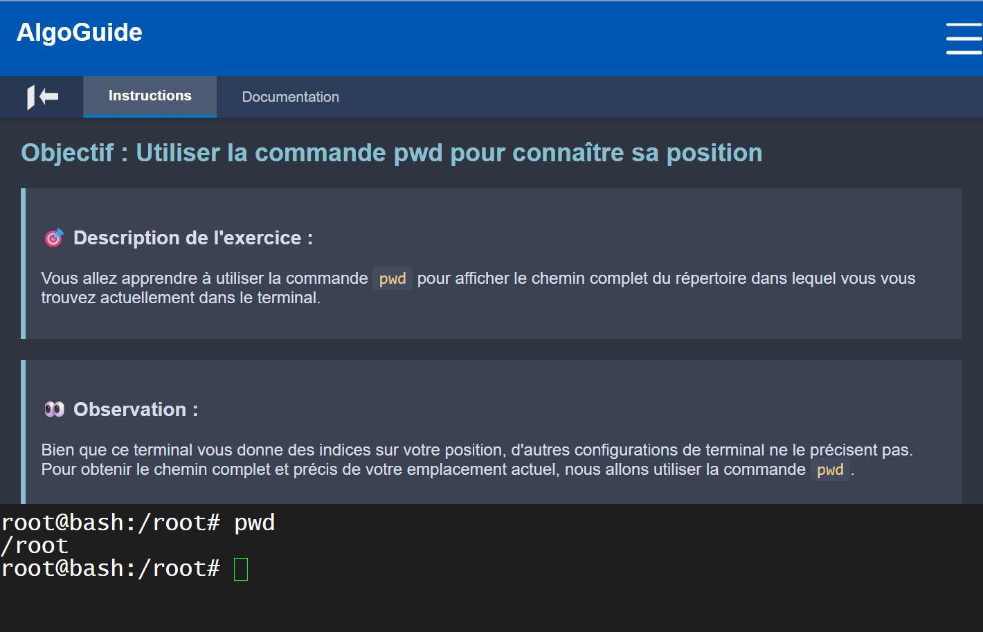Click the paragraph starting "Bien que ce terminal"
Screen dimensions: 983x632
point(477,460)
